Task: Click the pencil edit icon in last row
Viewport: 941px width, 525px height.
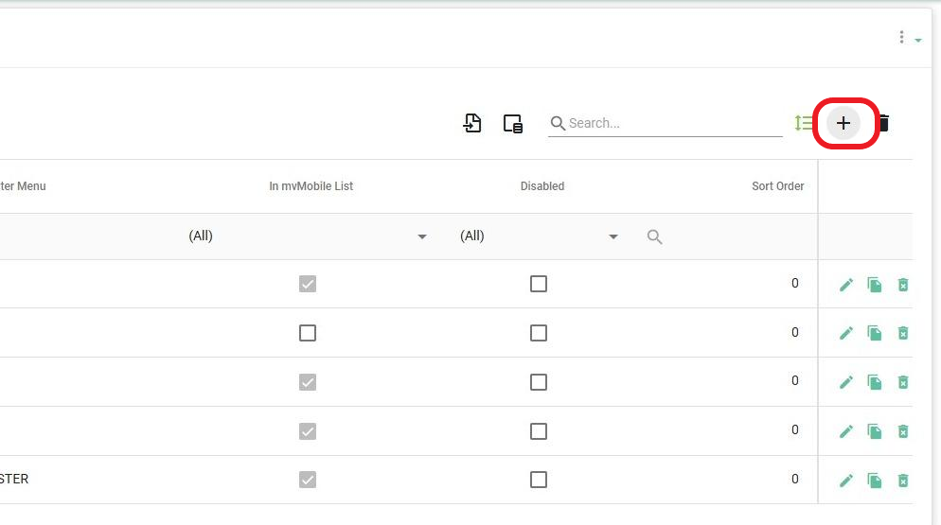Action: point(846,481)
